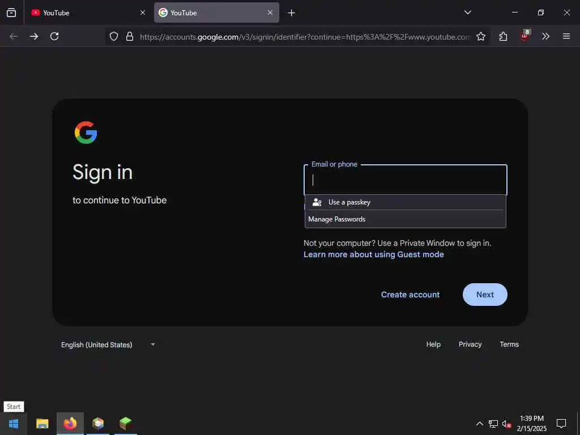This screenshot has width=580, height=435.
Task: Click the Google logo
Action: [x=86, y=133]
